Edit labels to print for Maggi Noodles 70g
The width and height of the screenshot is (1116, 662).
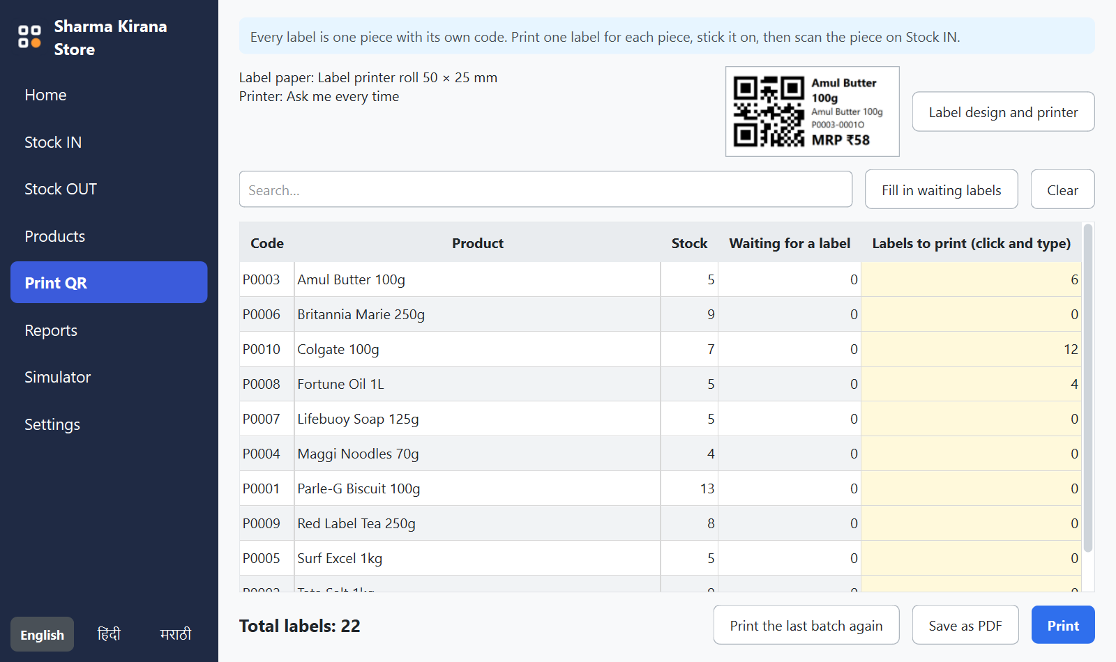pyautogui.click(x=971, y=454)
